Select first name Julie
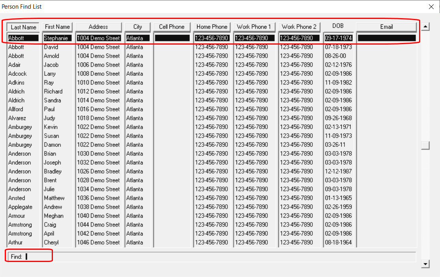440x277 pixels. pyautogui.click(x=49, y=189)
